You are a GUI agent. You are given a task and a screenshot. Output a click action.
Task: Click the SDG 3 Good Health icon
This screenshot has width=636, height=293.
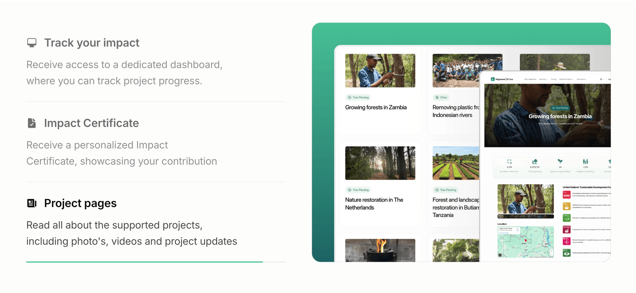[x=567, y=218]
